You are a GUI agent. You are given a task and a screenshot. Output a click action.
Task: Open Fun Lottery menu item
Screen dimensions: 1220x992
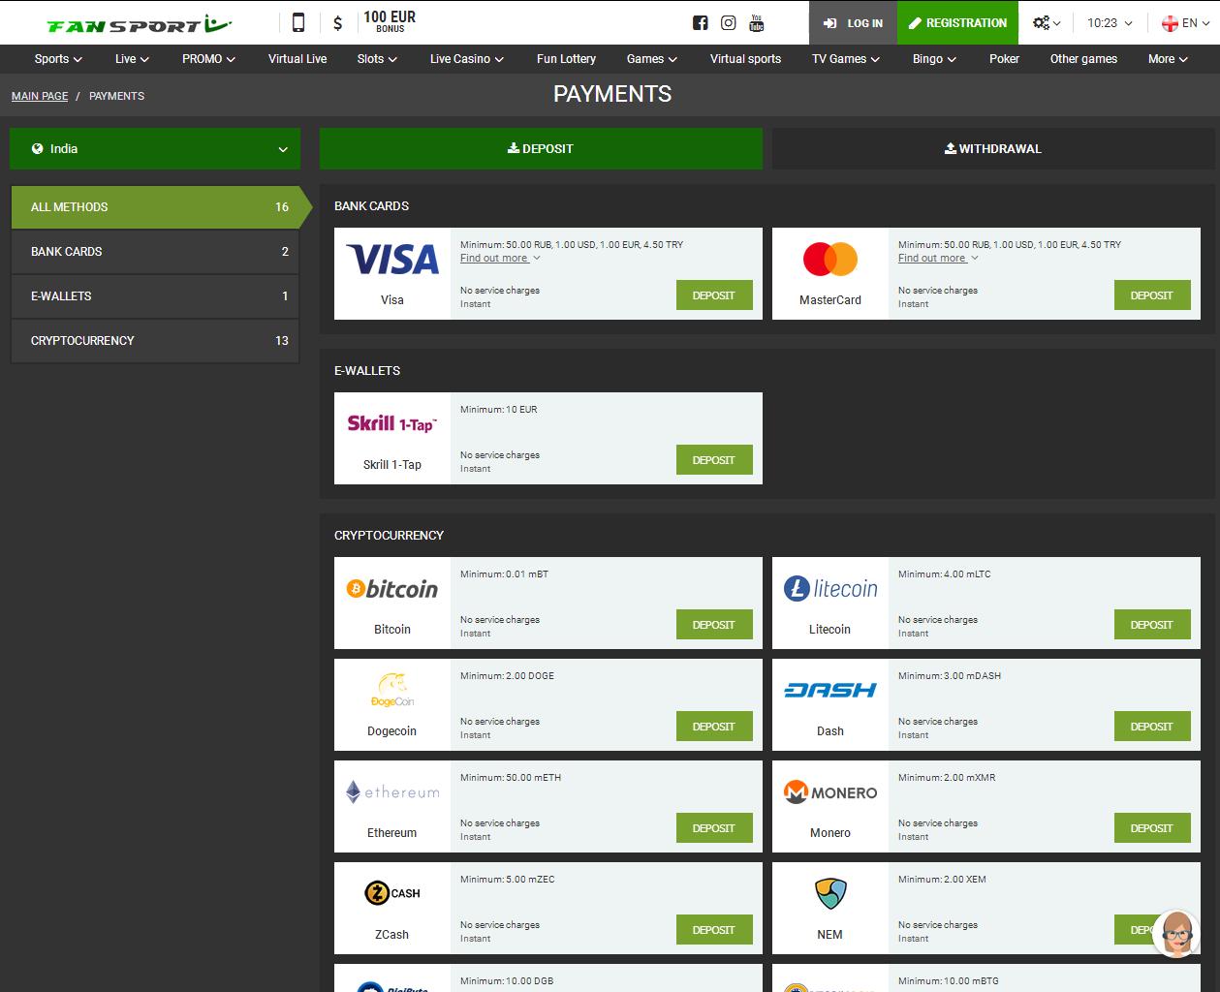566,59
